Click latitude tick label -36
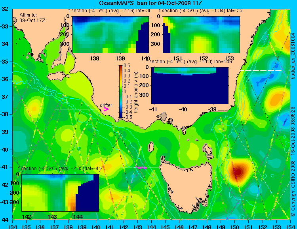This screenshot has height=229, width=297. tap(4, 79)
